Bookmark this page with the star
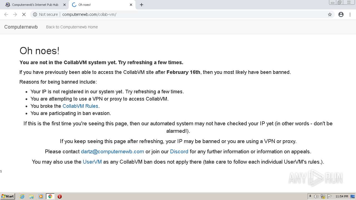This screenshot has height=200, width=356. 330,14
